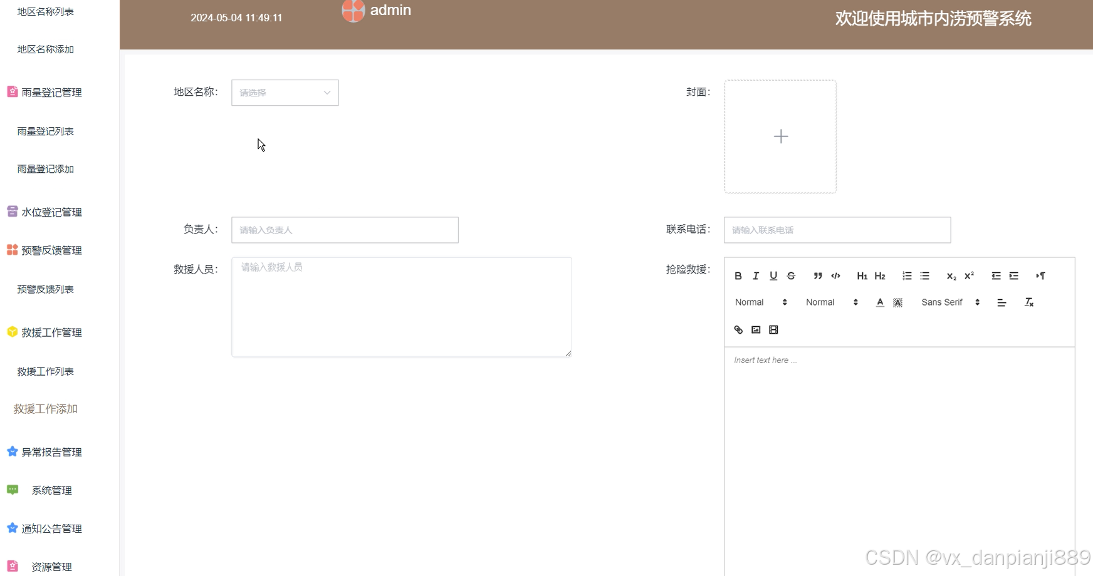The image size is (1093, 576).
Task: Select 救援工作添加 in sidebar
Action: (46, 409)
